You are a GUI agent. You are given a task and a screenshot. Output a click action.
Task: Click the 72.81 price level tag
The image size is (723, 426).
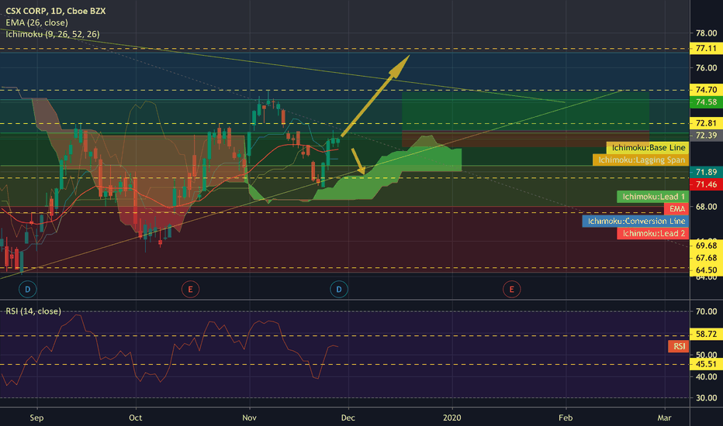click(x=707, y=123)
